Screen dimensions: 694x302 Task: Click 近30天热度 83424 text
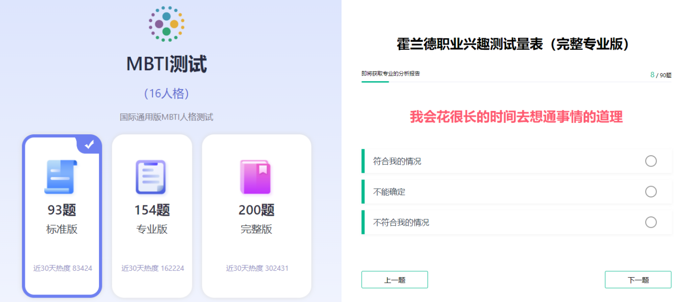pyautogui.click(x=63, y=268)
